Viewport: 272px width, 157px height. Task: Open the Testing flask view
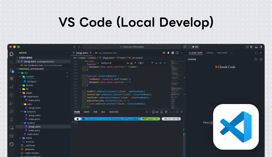[11, 119]
